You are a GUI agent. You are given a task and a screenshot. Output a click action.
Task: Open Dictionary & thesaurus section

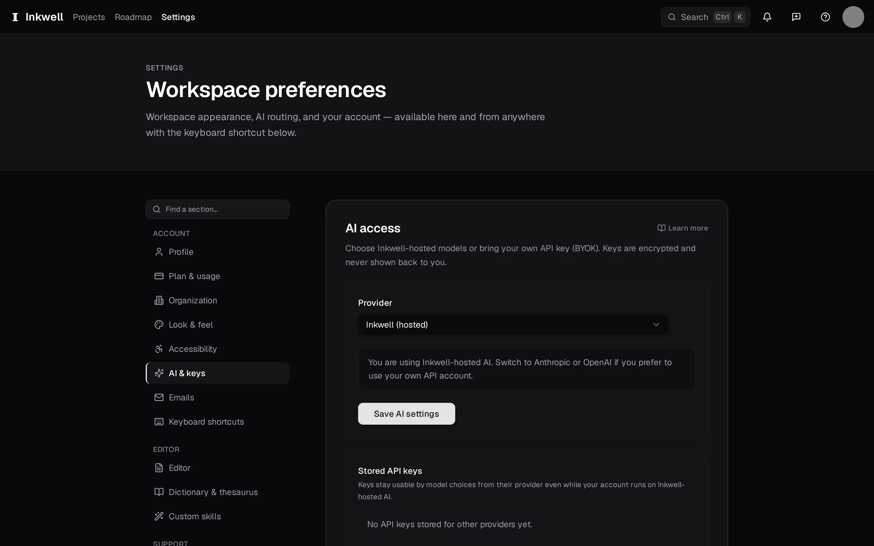pos(217,492)
